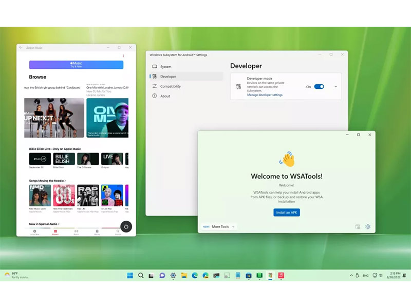Open the Terminal icon on the taskbar

[x=216, y=276]
